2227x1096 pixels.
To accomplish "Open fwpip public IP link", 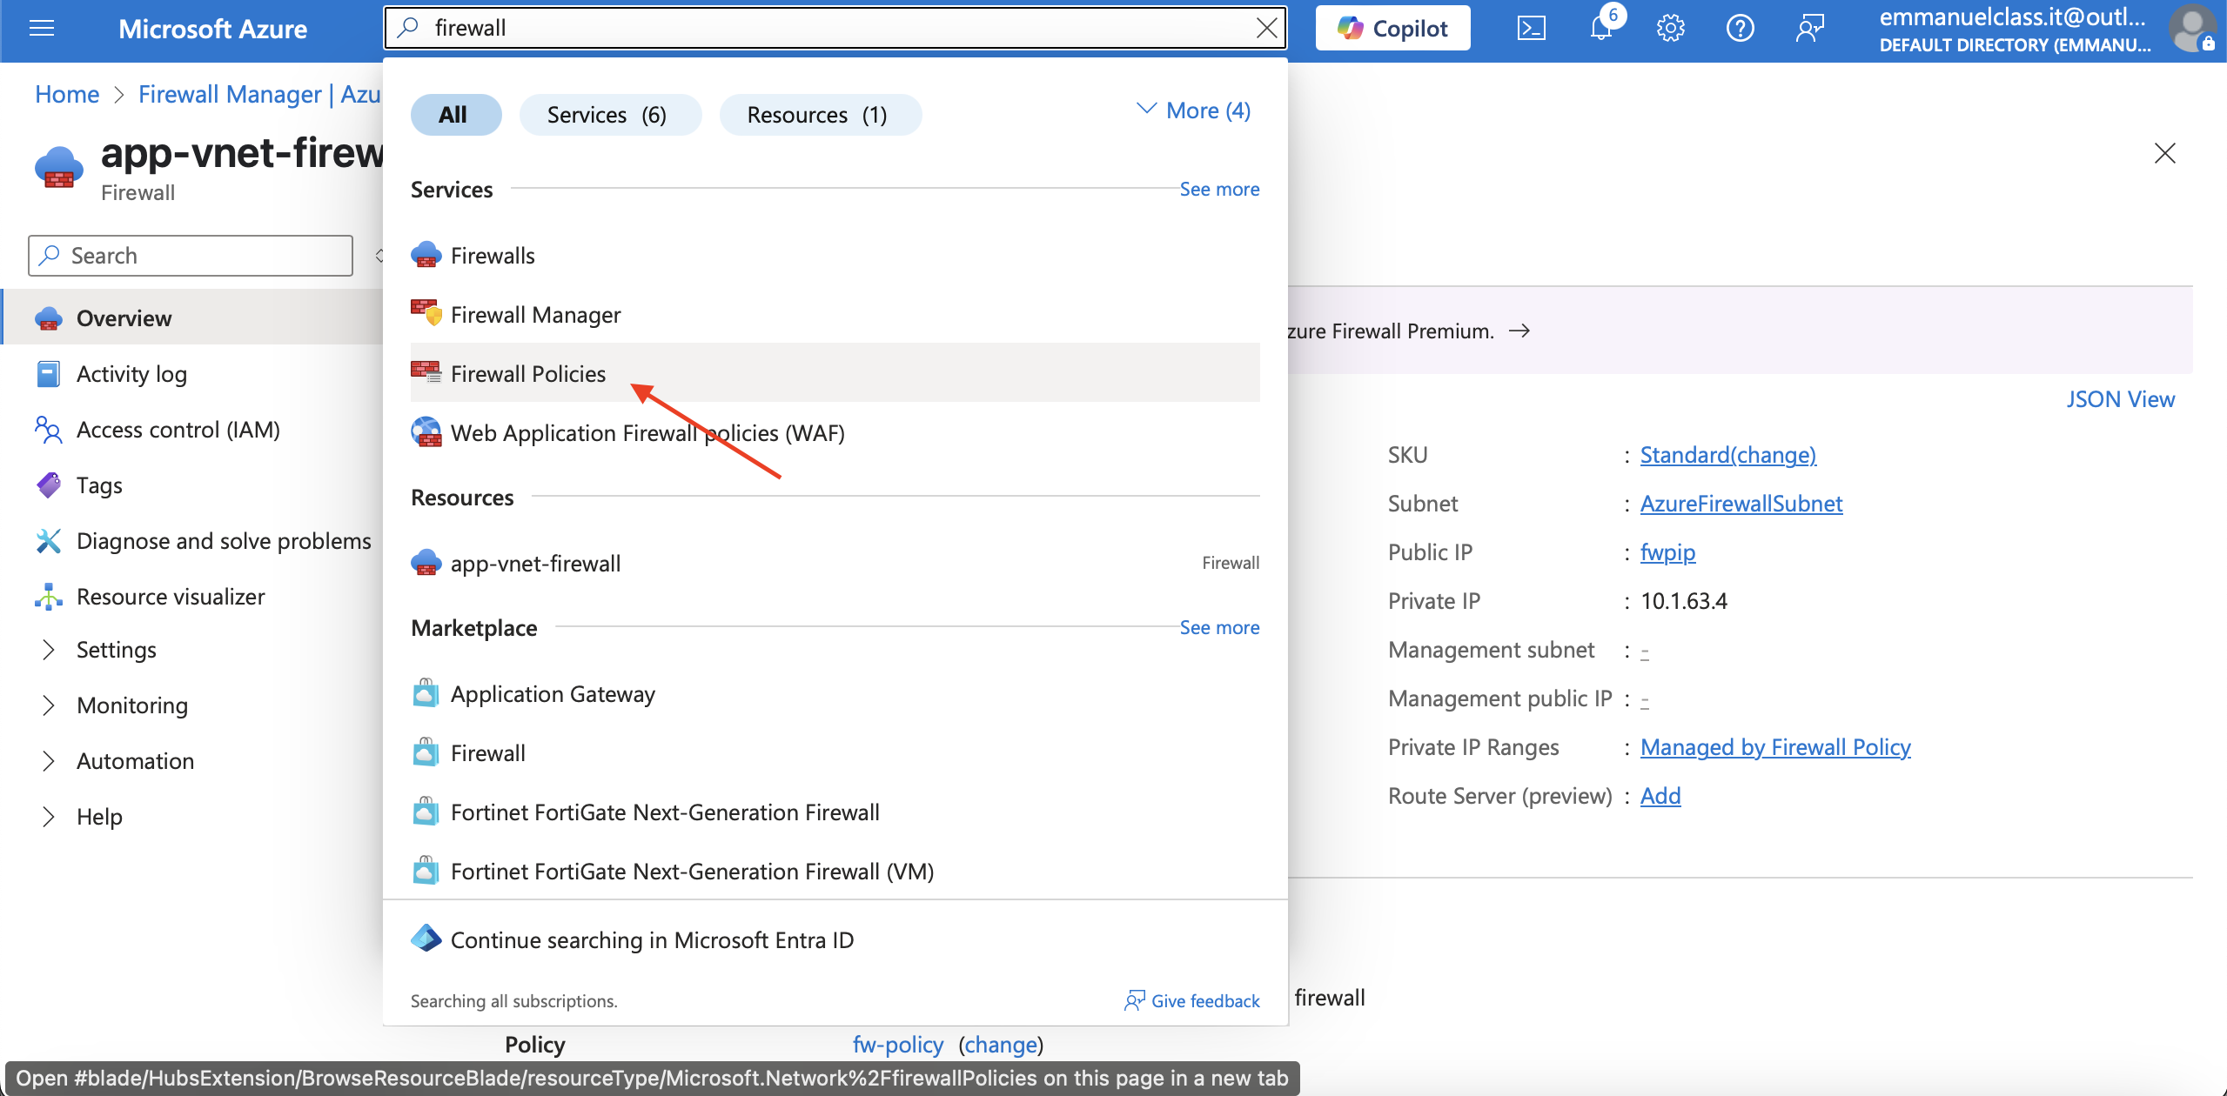I will tap(1667, 552).
